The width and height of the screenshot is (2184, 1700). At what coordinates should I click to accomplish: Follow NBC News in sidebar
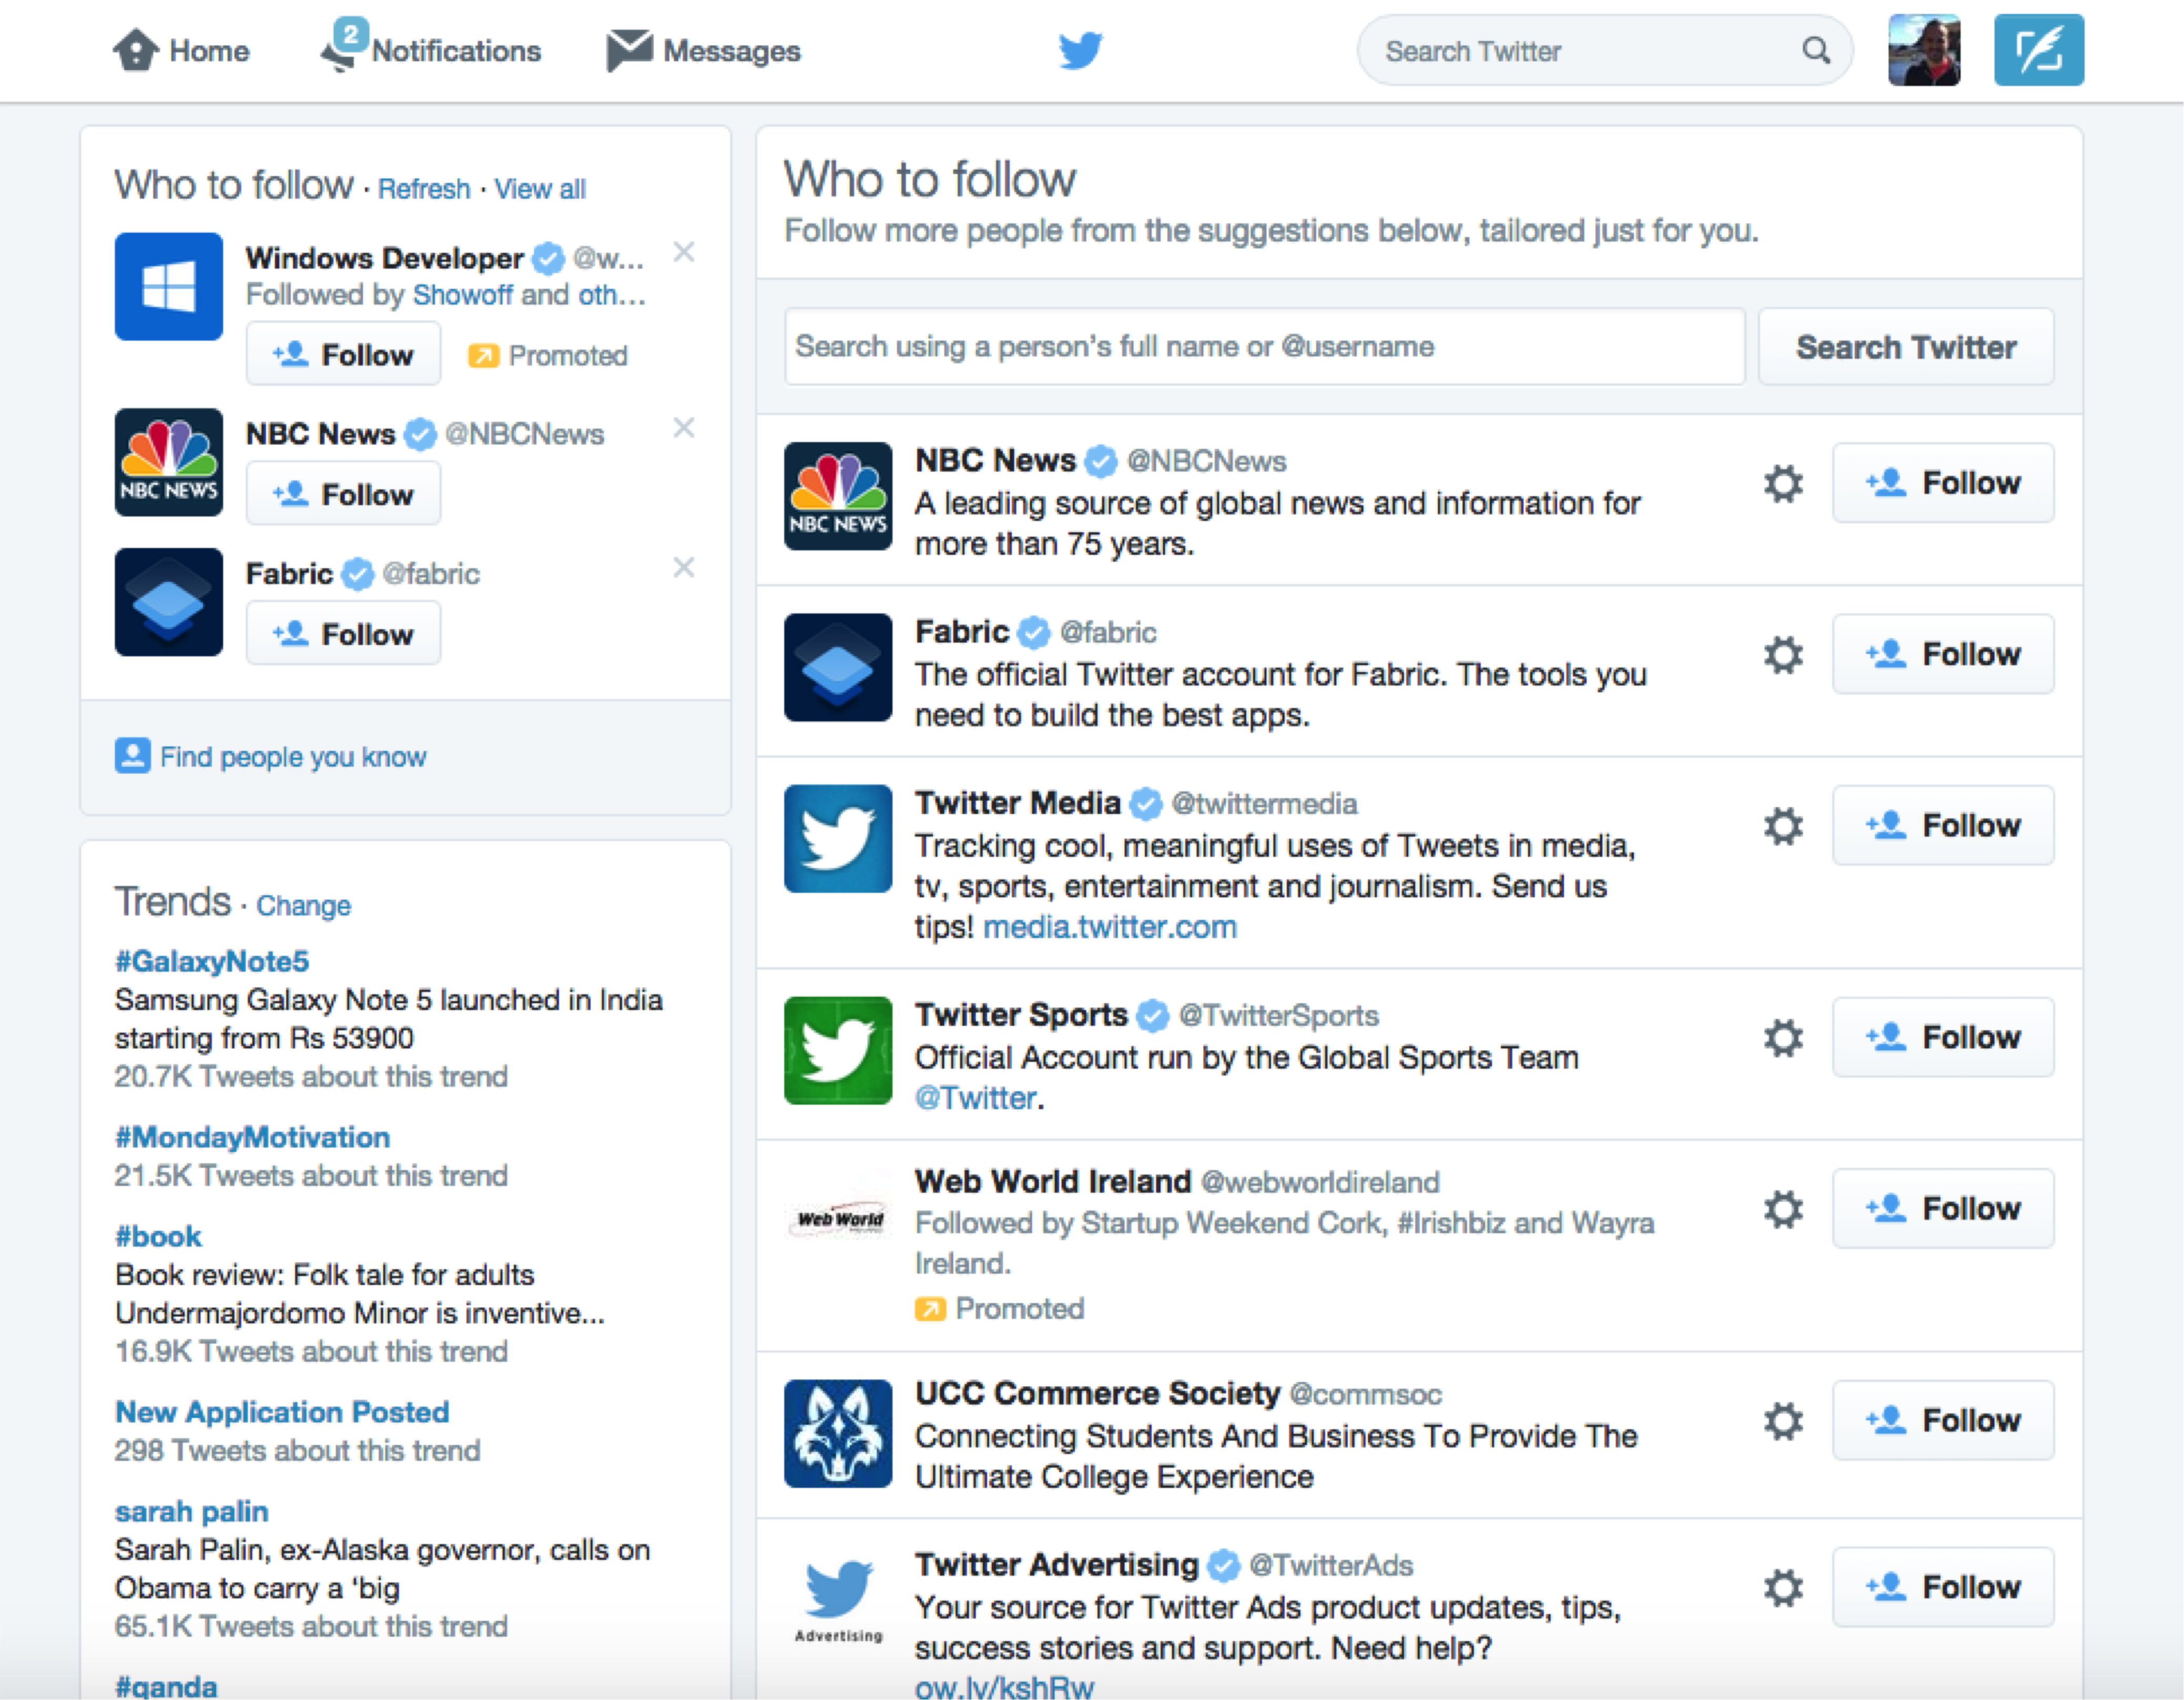[343, 494]
